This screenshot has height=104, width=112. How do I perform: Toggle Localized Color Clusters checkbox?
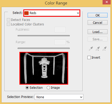click(8, 24)
